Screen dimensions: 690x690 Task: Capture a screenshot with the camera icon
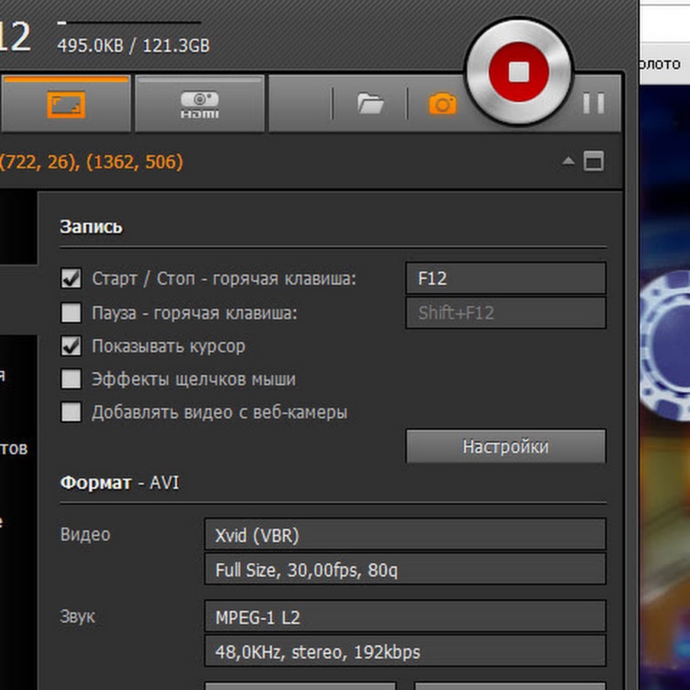tap(442, 103)
